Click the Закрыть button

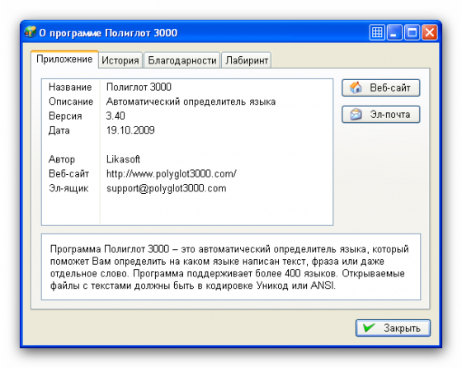[x=393, y=328]
